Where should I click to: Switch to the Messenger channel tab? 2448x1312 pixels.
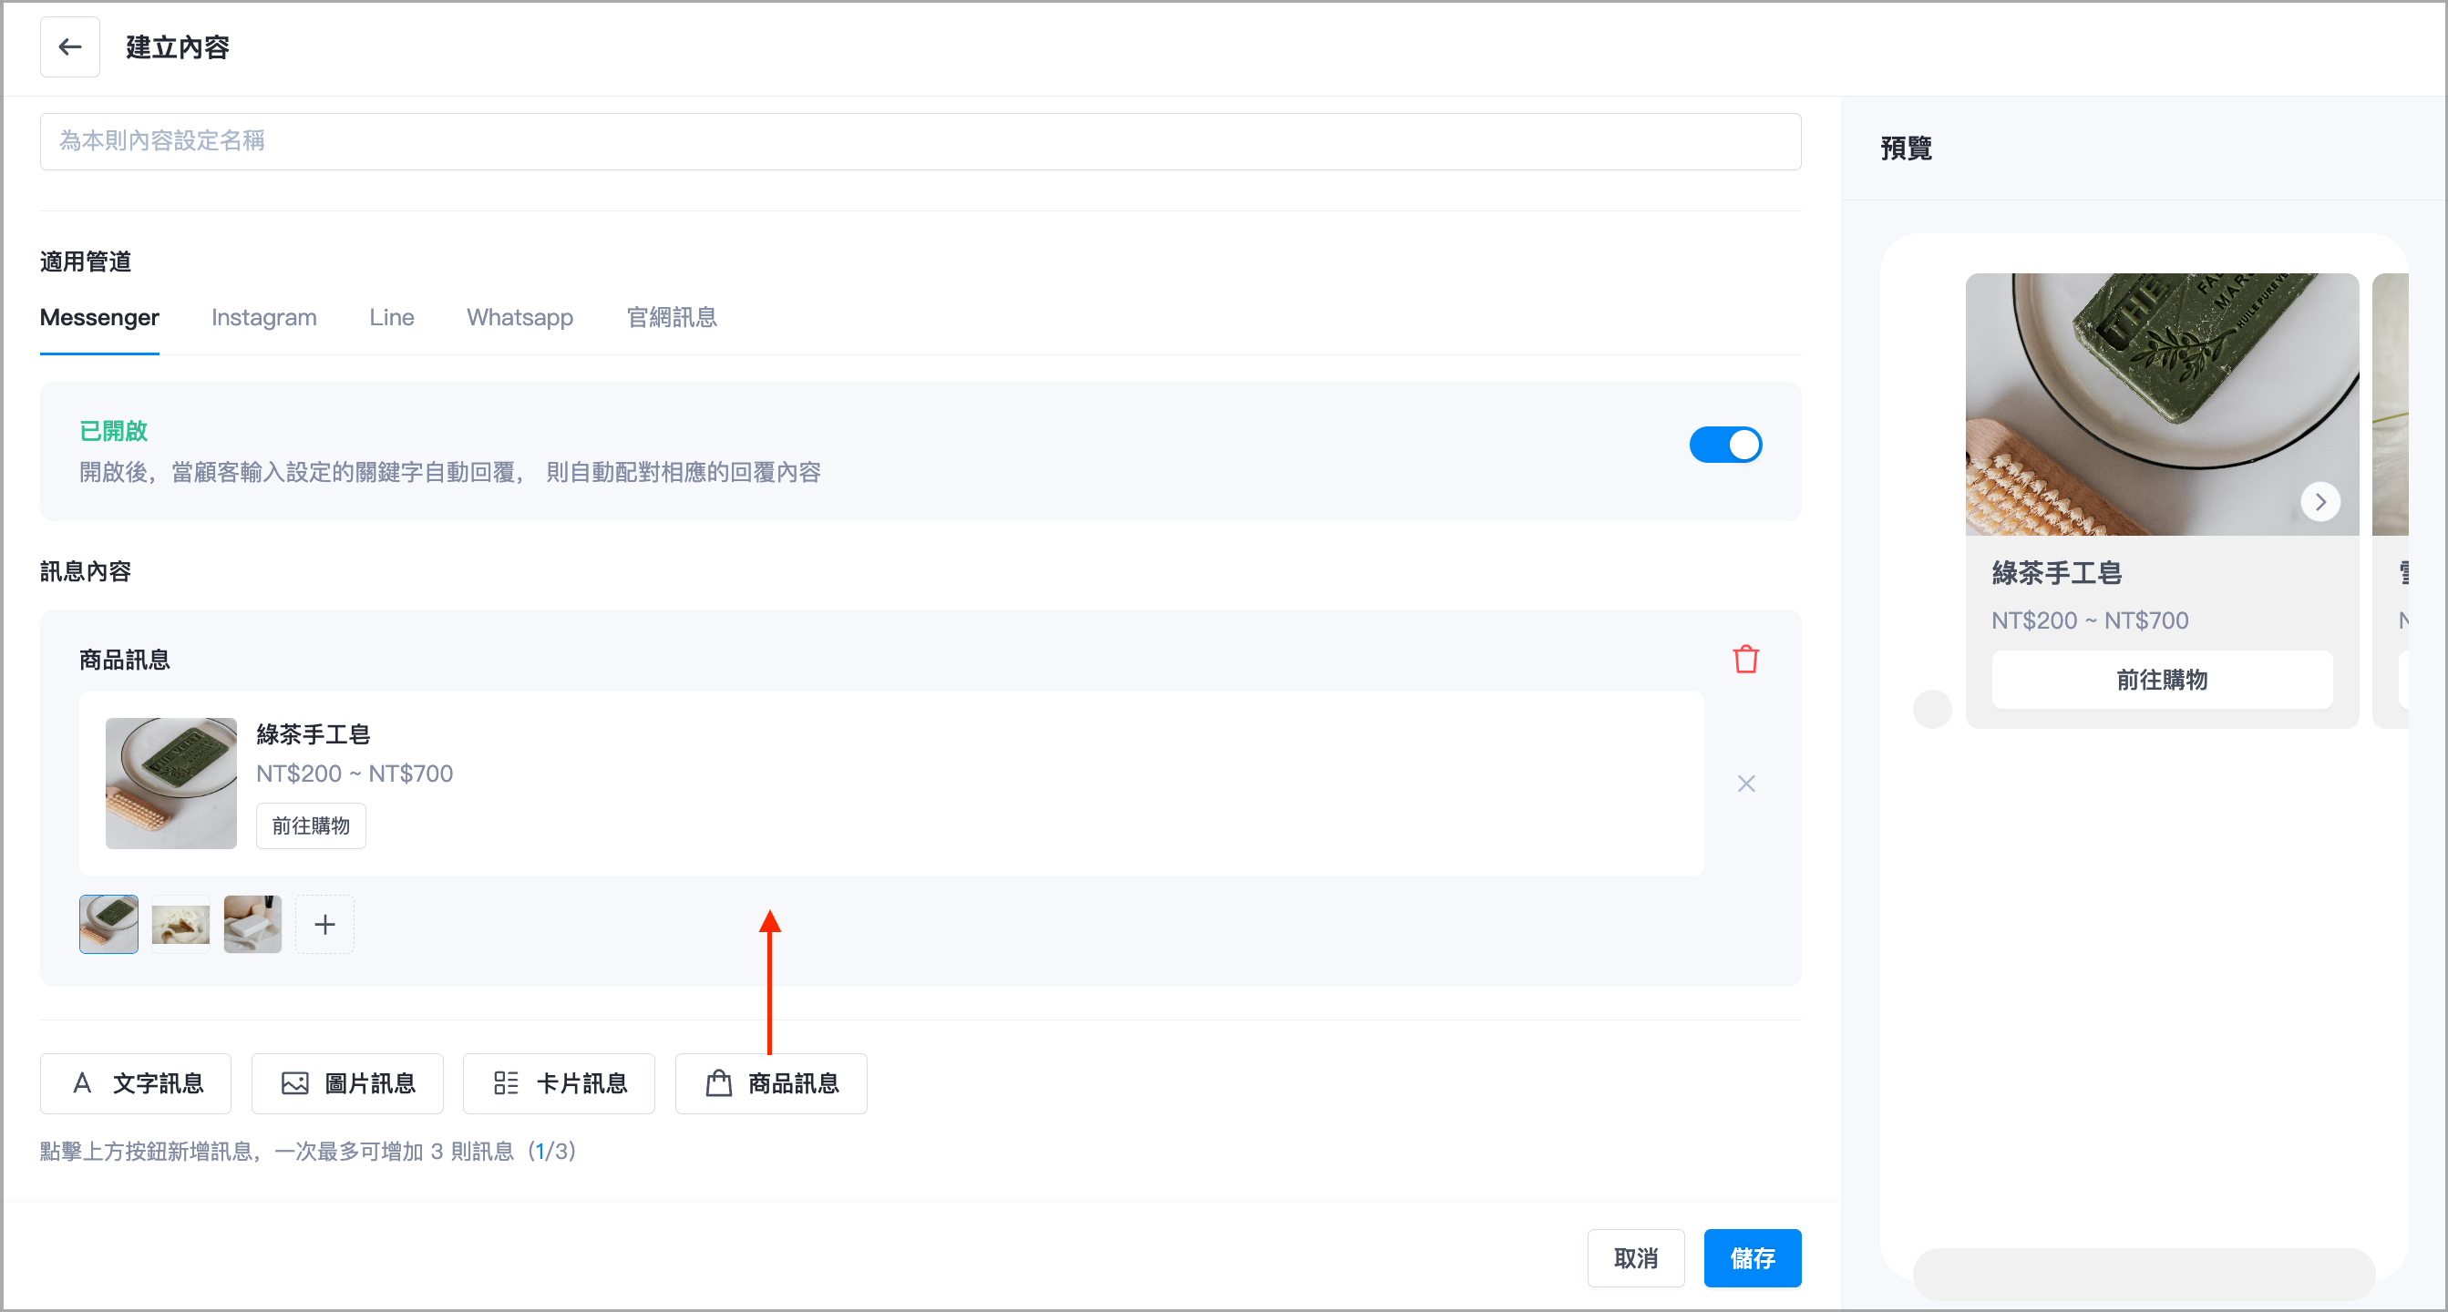pyautogui.click(x=98, y=317)
